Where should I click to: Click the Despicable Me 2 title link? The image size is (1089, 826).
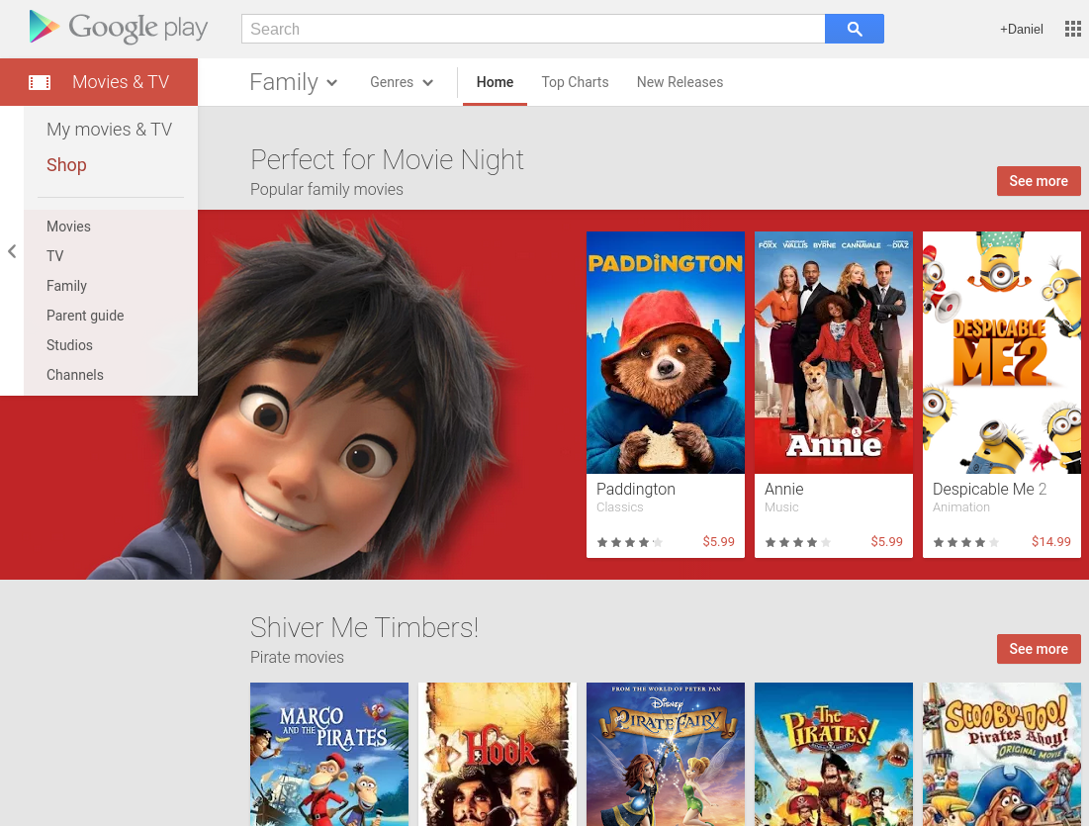point(989,489)
